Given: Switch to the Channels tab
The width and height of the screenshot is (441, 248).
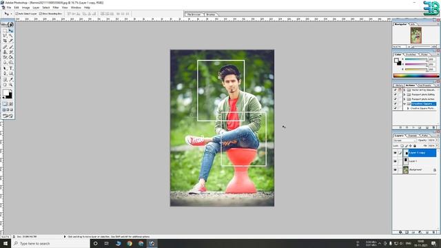Looking at the screenshot, I should pos(412,136).
